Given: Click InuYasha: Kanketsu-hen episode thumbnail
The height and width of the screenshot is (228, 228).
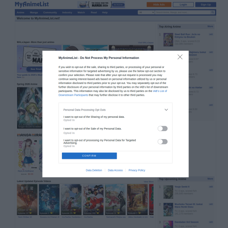Looking at the screenshot, I should (x=71, y=199).
